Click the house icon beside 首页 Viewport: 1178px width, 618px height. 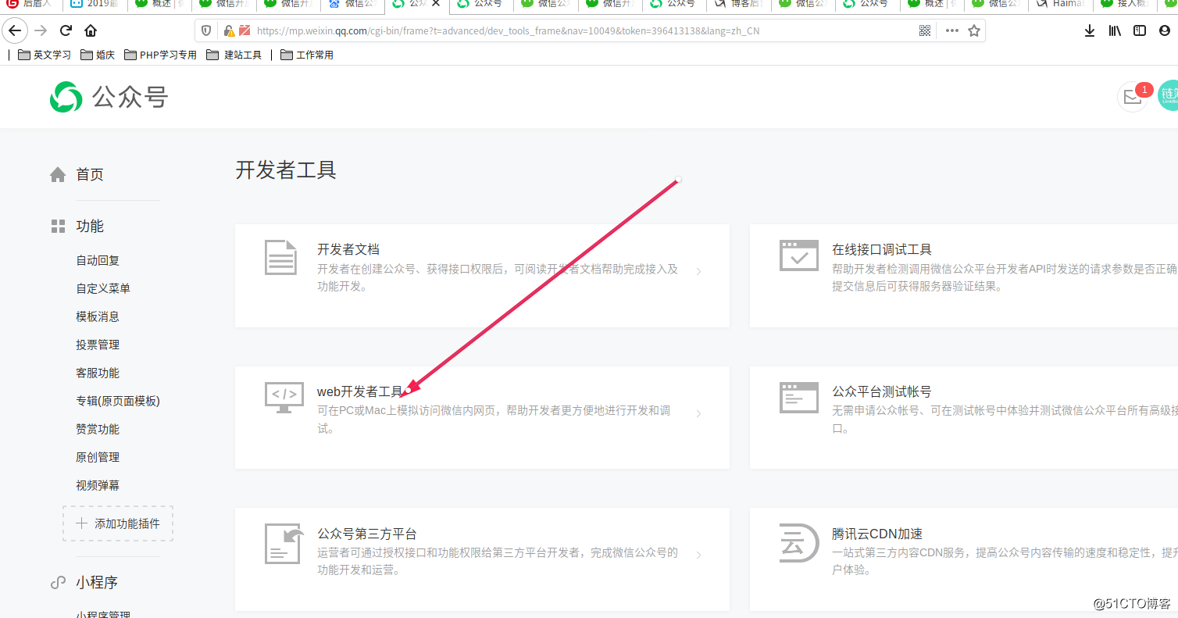point(58,175)
